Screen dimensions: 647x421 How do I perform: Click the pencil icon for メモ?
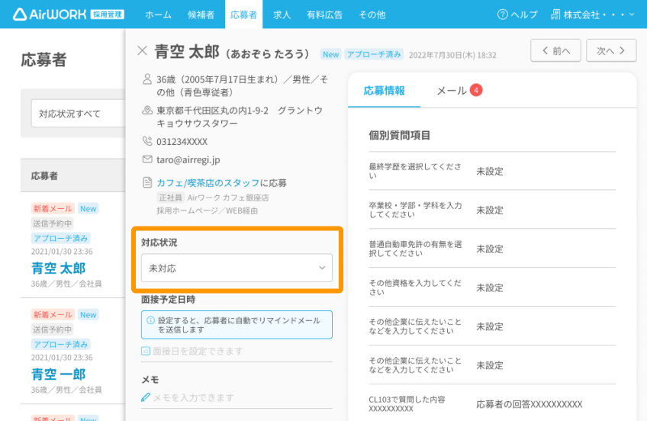pos(145,397)
